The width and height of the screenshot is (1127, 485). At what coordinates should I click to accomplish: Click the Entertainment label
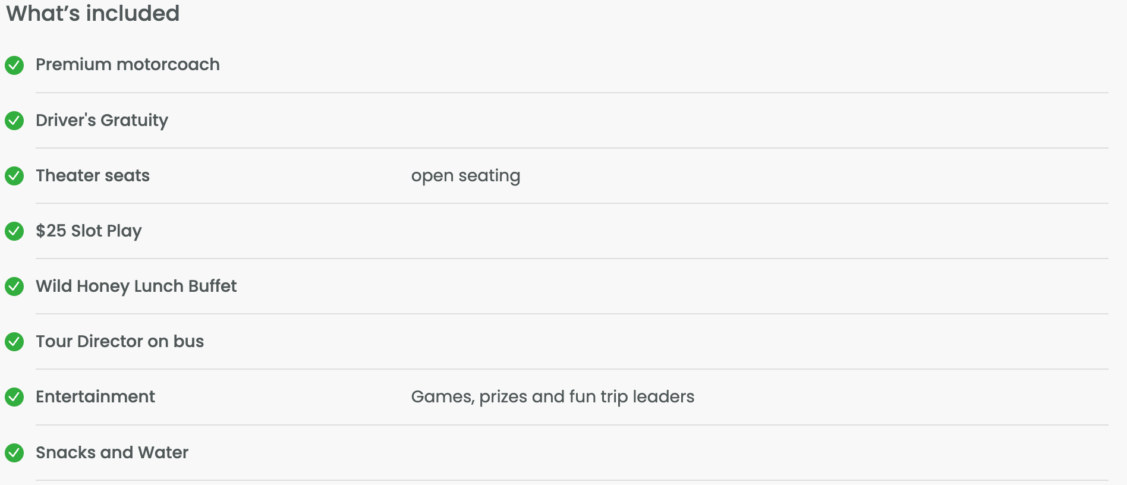[x=95, y=396]
